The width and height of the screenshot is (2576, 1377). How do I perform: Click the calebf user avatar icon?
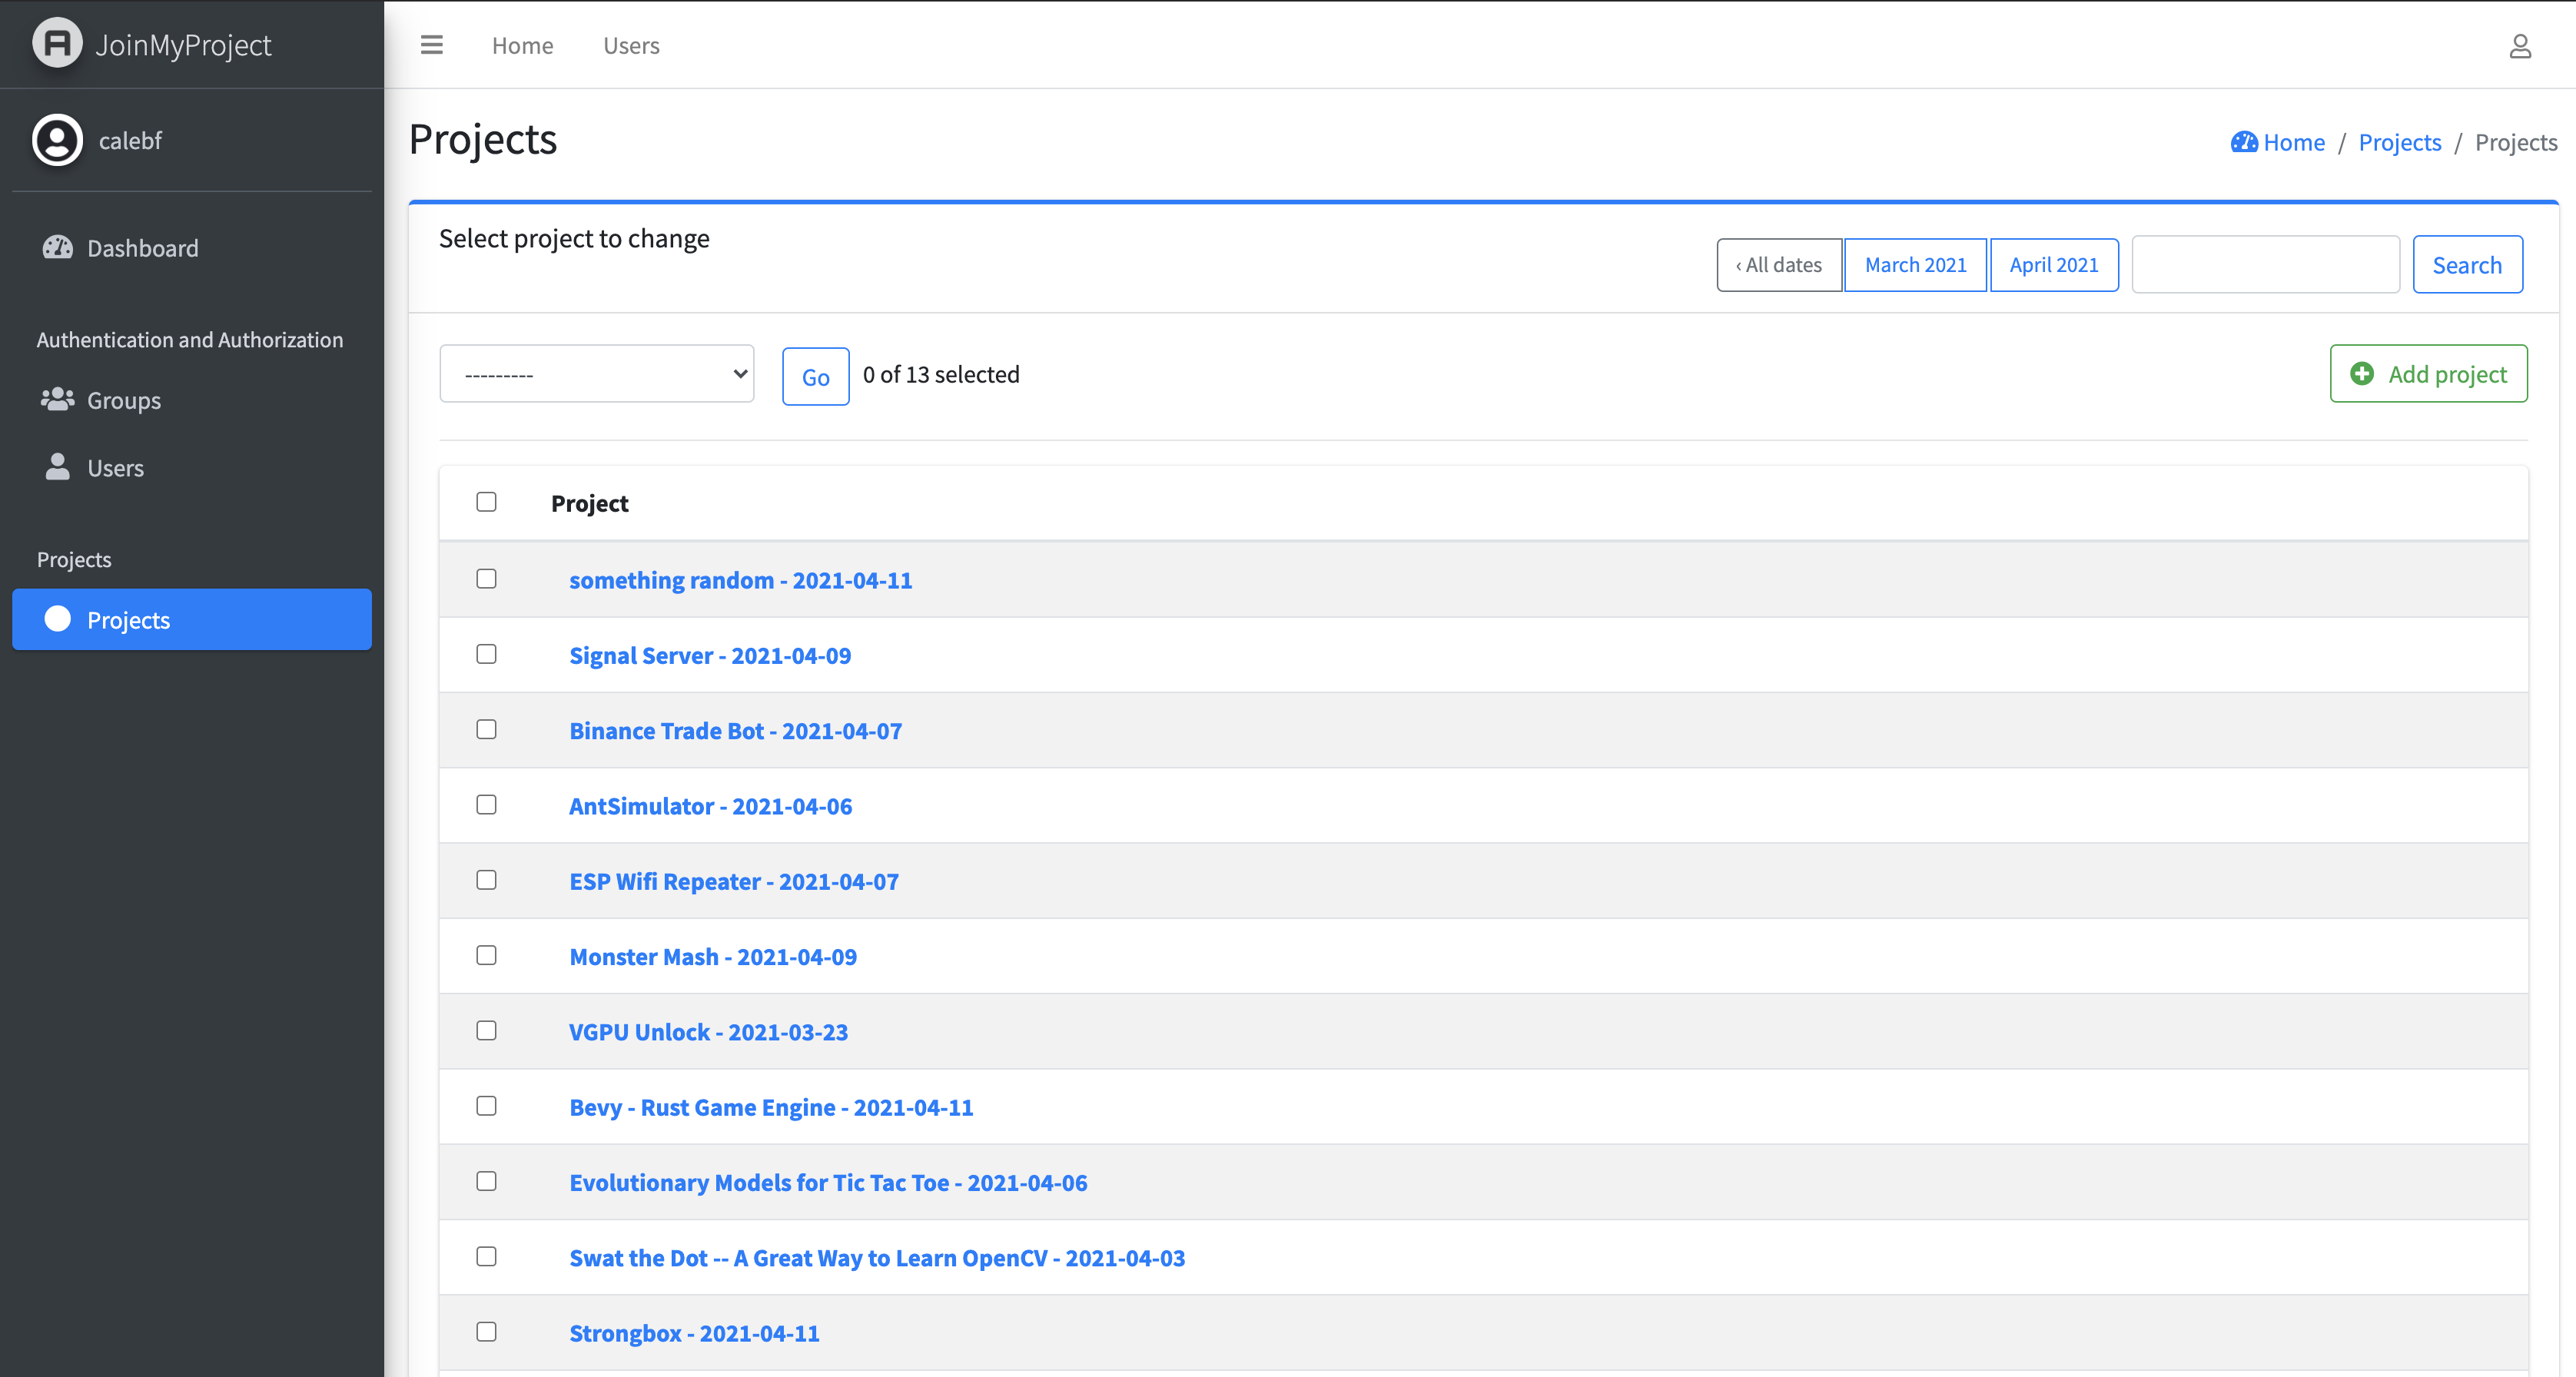click(57, 140)
